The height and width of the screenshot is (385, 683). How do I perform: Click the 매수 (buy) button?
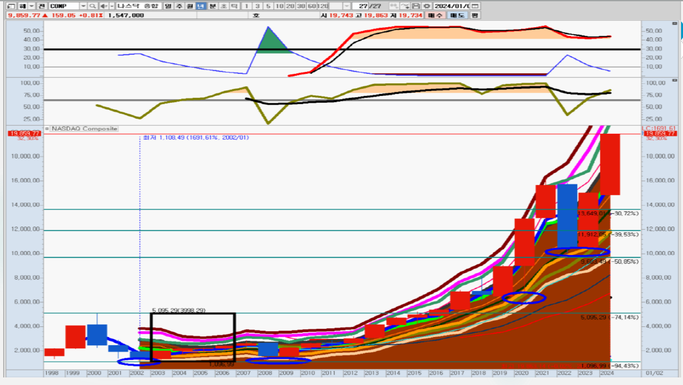click(x=434, y=15)
